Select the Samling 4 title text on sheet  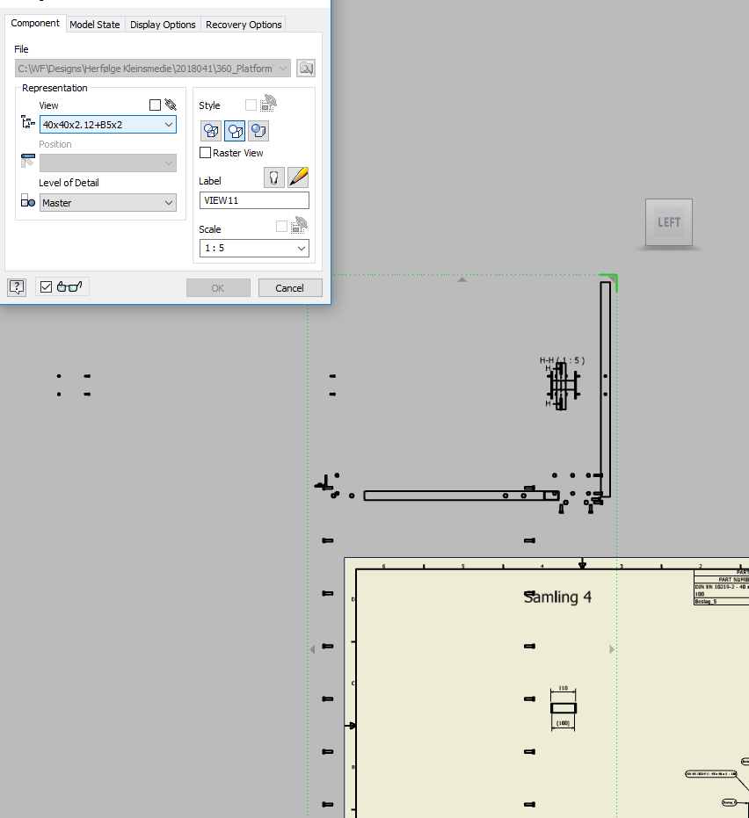[557, 597]
